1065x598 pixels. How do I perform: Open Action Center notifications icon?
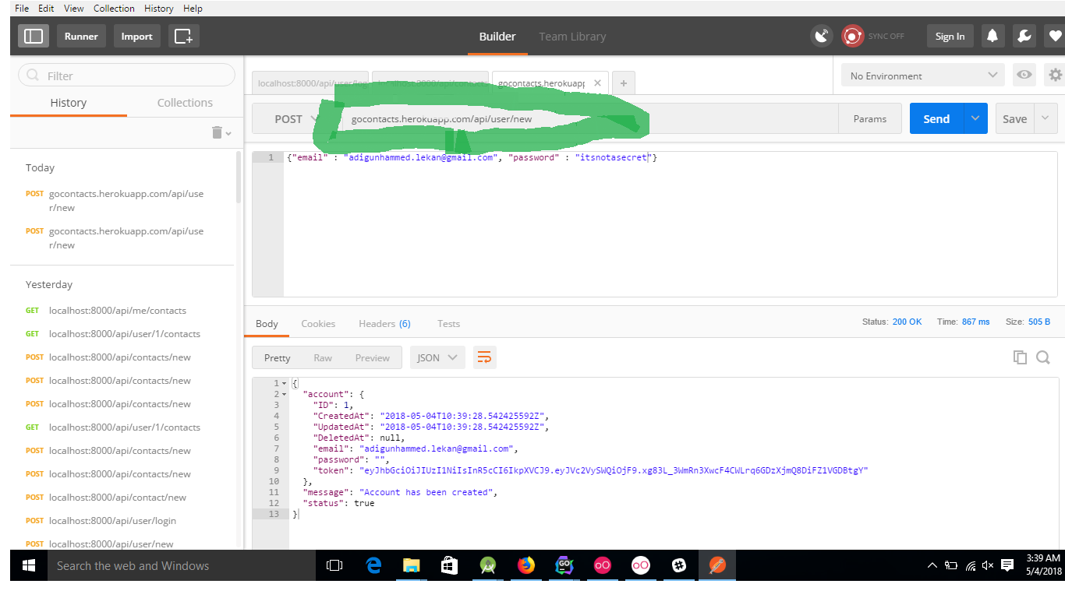point(1007,565)
